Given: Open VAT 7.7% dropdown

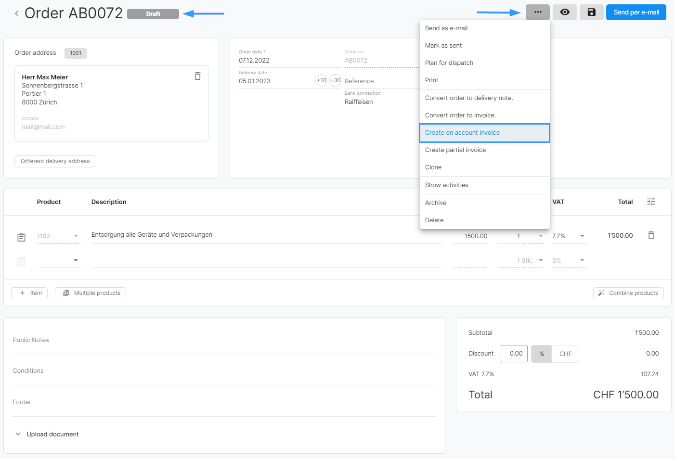Looking at the screenshot, I should click(582, 236).
